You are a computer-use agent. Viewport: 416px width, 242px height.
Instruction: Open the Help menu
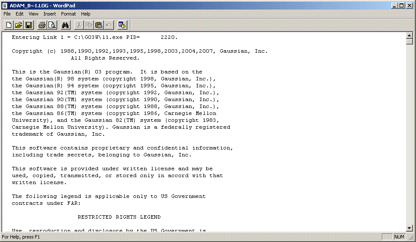(x=85, y=14)
